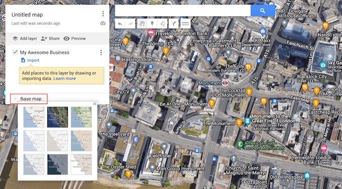Open My Awesome Business layer options menu
Screen dimensions: 342x189
pyautogui.click(x=101, y=52)
